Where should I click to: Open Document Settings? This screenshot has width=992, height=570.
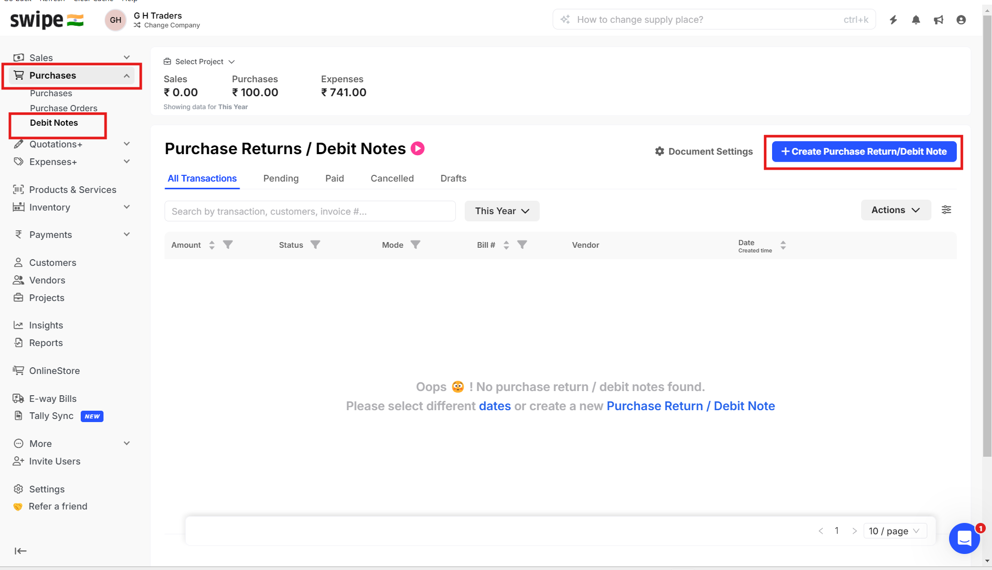(704, 152)
